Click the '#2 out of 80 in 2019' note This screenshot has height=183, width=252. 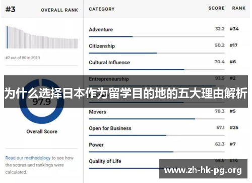[x=23, y=58]
